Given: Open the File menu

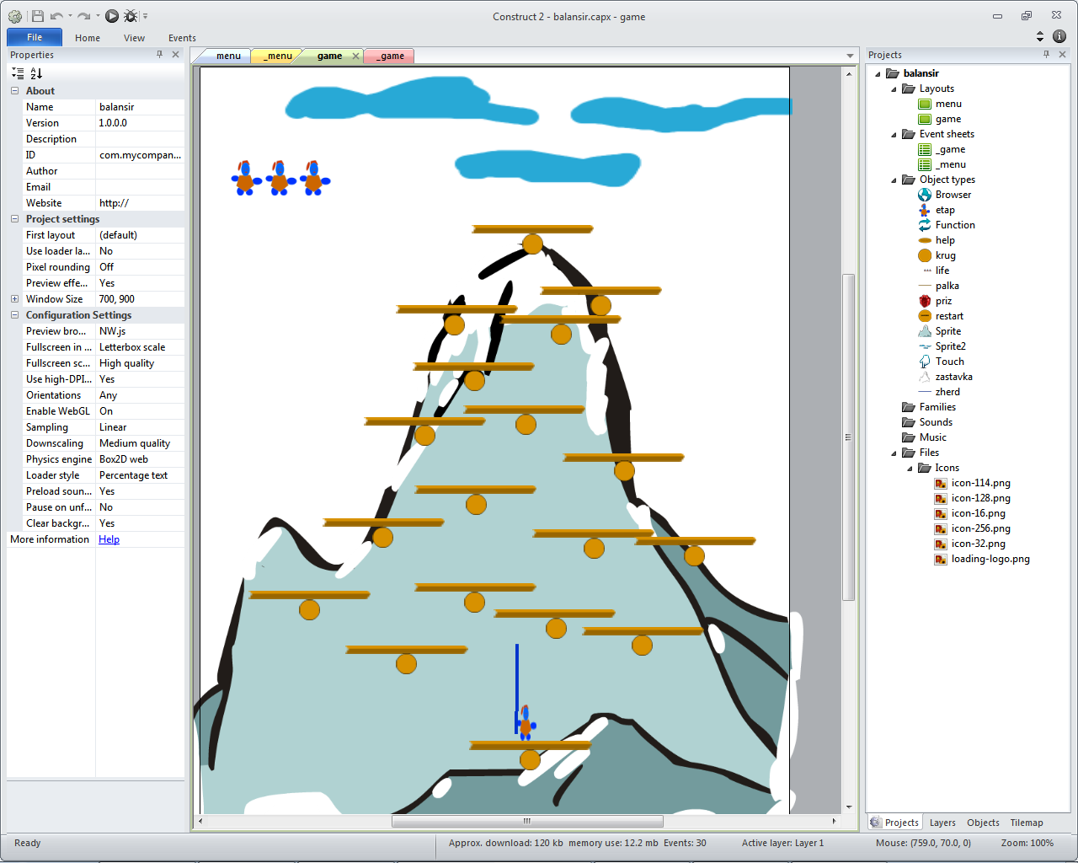Looking at the screenshot, I should [35, 37].
